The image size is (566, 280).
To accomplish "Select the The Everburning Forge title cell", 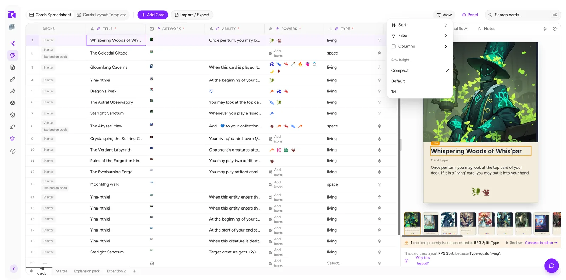I will point(116,172).
